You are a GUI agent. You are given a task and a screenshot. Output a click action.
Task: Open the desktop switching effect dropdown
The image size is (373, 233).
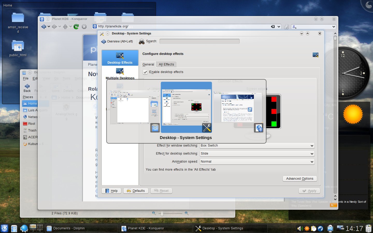point(257,154)
